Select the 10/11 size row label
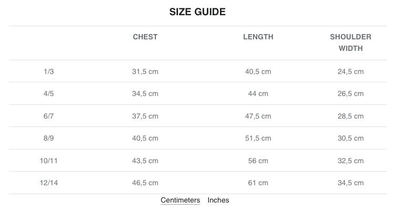The image size is (399, 212). (48, 161)
